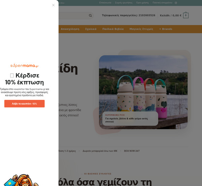The height and width of the screenshot is (186, 202).
Task: Open the 'Συχνές ερωτήσεις' link
Action: [124, 3]
